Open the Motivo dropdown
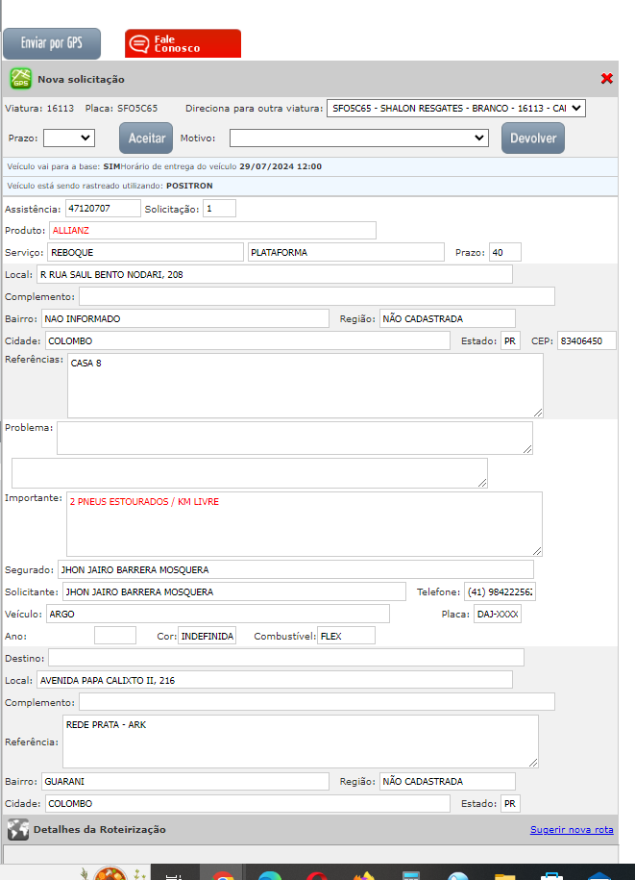Viewport: 635px width, 880px height. pyautogui.click(x=358, y=138)
